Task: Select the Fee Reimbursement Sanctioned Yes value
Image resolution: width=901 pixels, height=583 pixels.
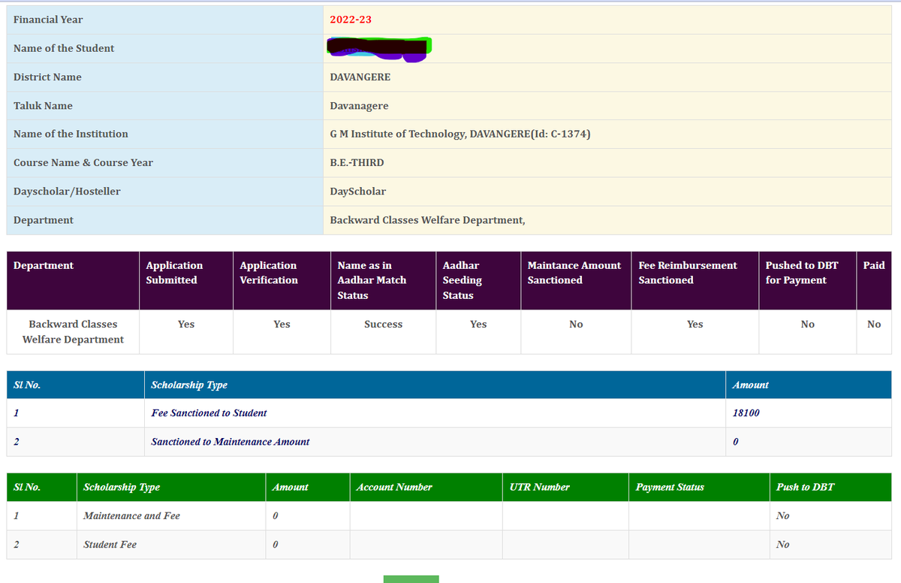Action: 695,324
